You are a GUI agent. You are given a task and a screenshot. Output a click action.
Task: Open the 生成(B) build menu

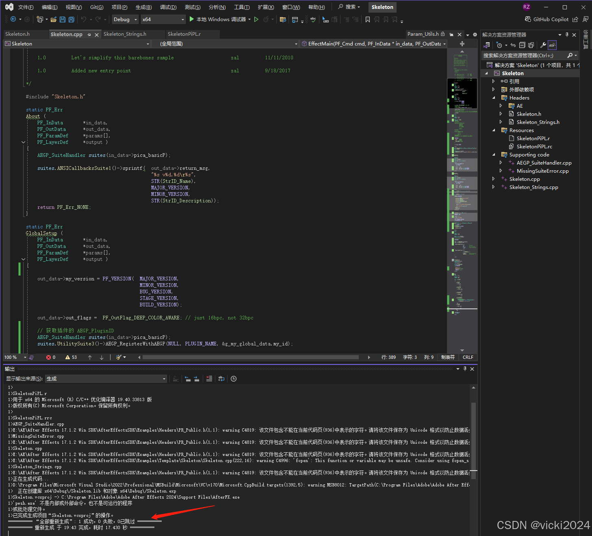coord(143,7)
